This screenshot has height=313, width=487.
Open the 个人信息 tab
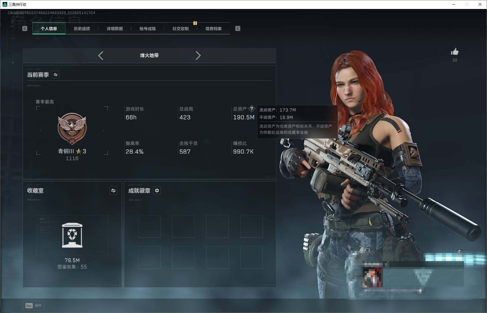pyautogui.click(x=49, y=28)
